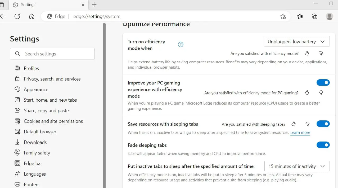
Task: Open Cookies and site permissions section
Action: [x=53, y=121]
